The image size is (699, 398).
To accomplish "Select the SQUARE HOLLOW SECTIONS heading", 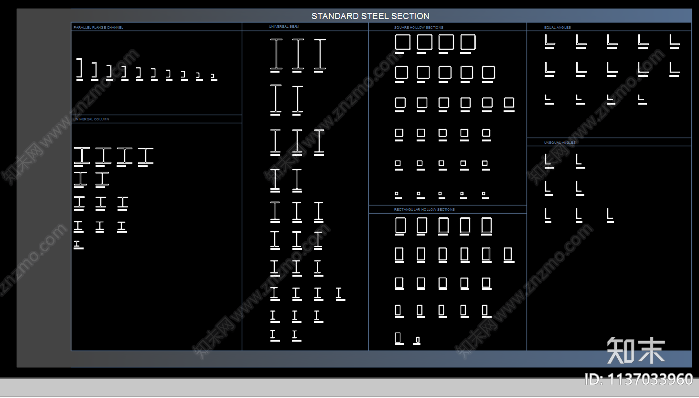I will [419, 28].
